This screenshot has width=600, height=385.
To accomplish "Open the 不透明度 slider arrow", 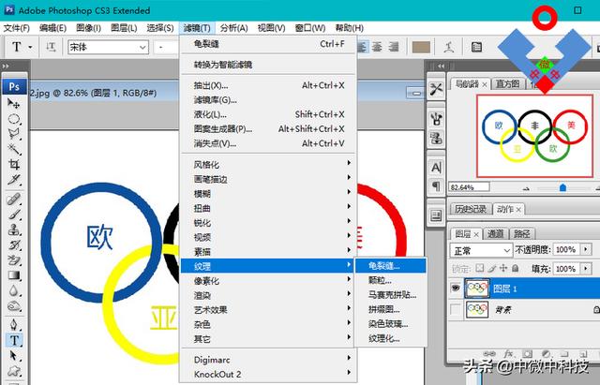I will tap(586, 250).
